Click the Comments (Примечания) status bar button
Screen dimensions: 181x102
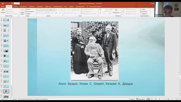click(141, 99)
